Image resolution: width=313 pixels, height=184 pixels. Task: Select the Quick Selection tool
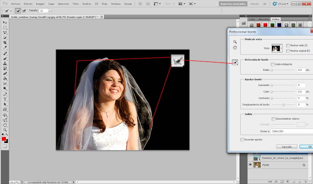[x=5, y=38]
